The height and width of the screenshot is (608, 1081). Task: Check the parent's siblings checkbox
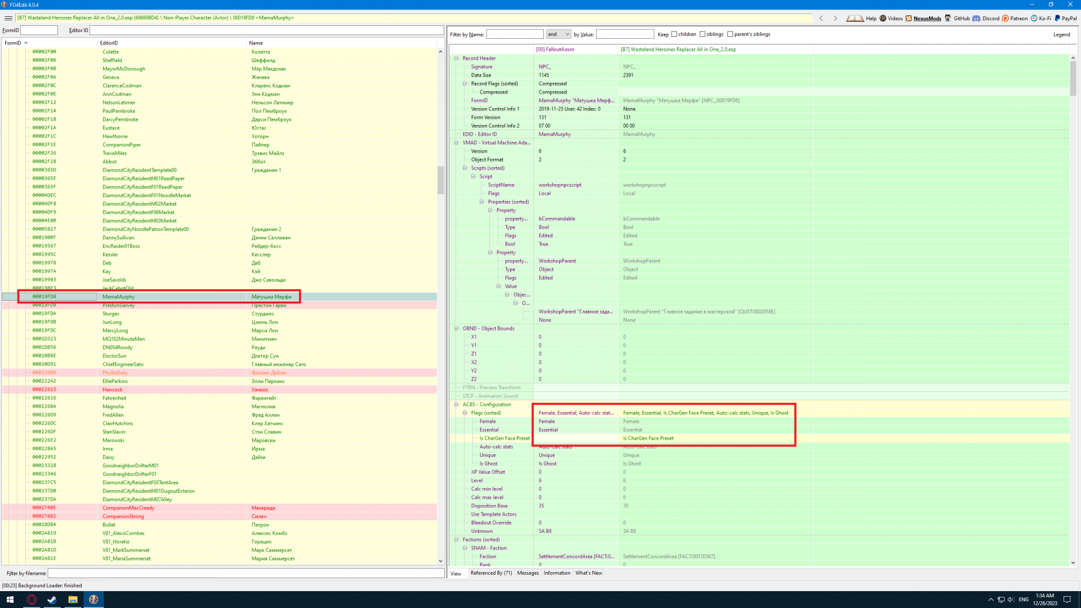tap(731, 34)
